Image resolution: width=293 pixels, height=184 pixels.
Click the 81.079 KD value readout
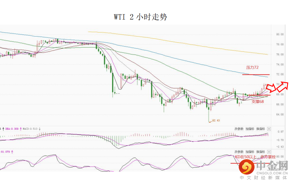(5, 152)
